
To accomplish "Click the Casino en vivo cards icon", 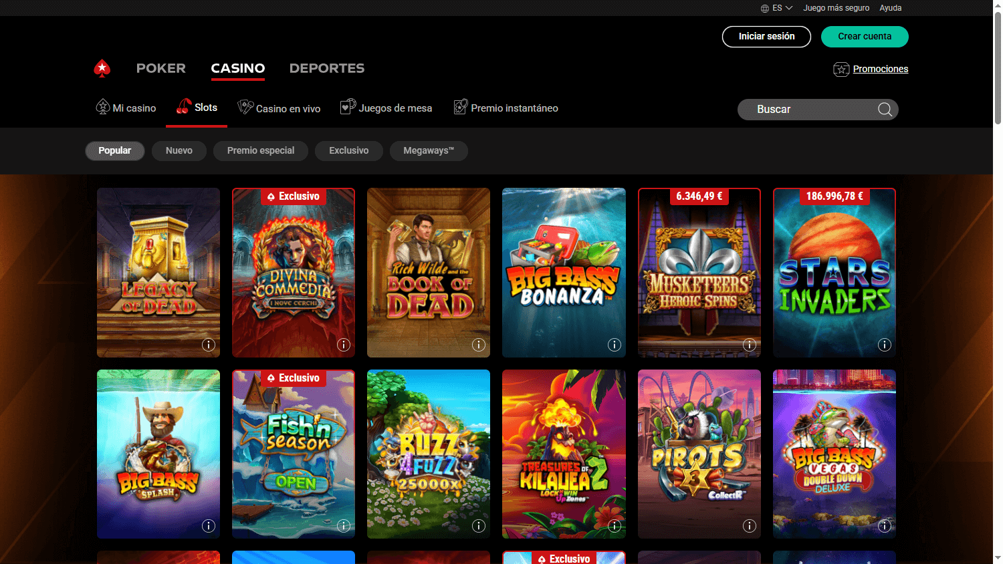I will coord(245,107).
